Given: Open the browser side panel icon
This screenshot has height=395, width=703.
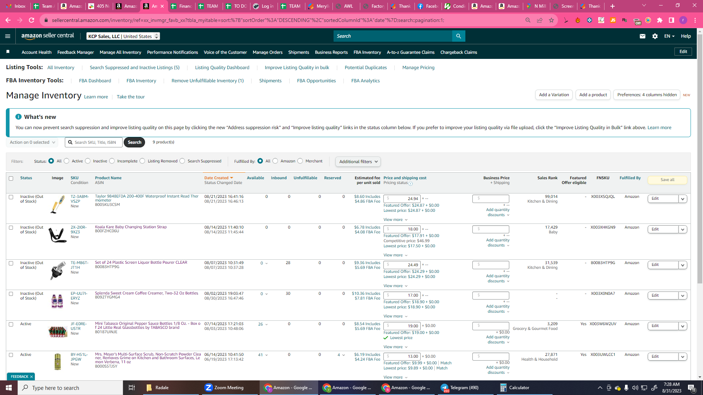Looking at the screenshot, I should 672,20.
